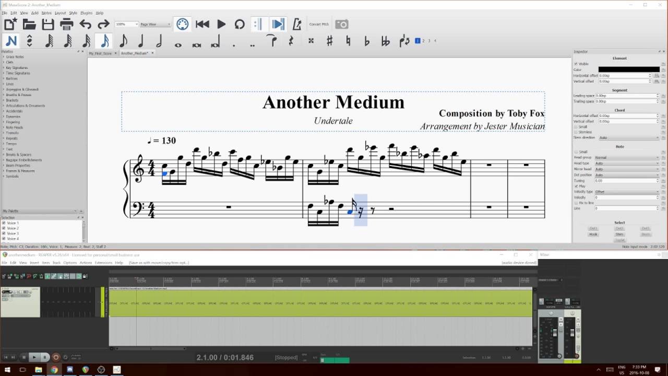The width and height of the screenshot is (668, 376).
Task: Apply double sharp accidental
Action: [x=311, y=41]
